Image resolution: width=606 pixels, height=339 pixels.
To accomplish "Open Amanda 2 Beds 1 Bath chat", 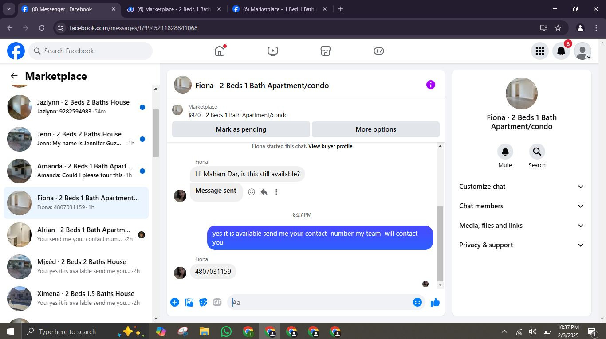I will (76, 171).
